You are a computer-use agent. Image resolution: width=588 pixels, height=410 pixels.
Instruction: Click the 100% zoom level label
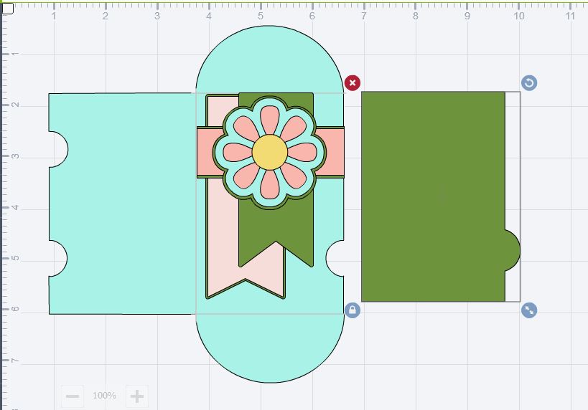click(x=104, y=396)
